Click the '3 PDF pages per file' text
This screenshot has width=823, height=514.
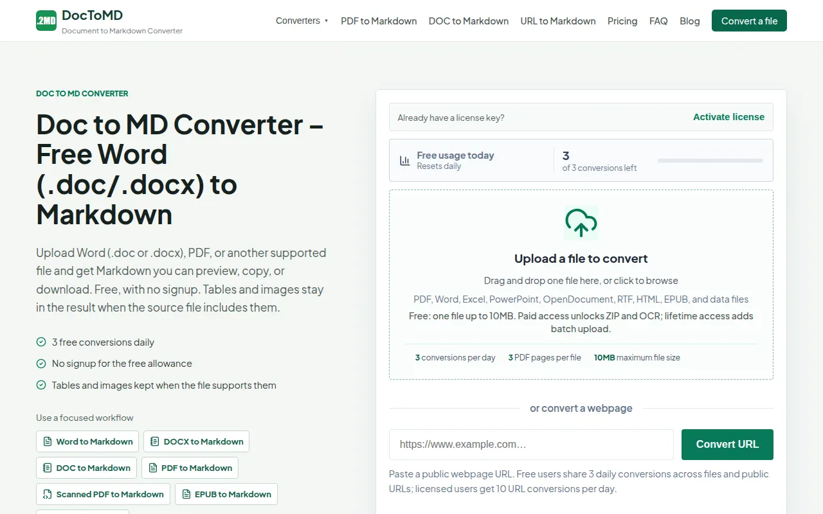tap(545, 358)
